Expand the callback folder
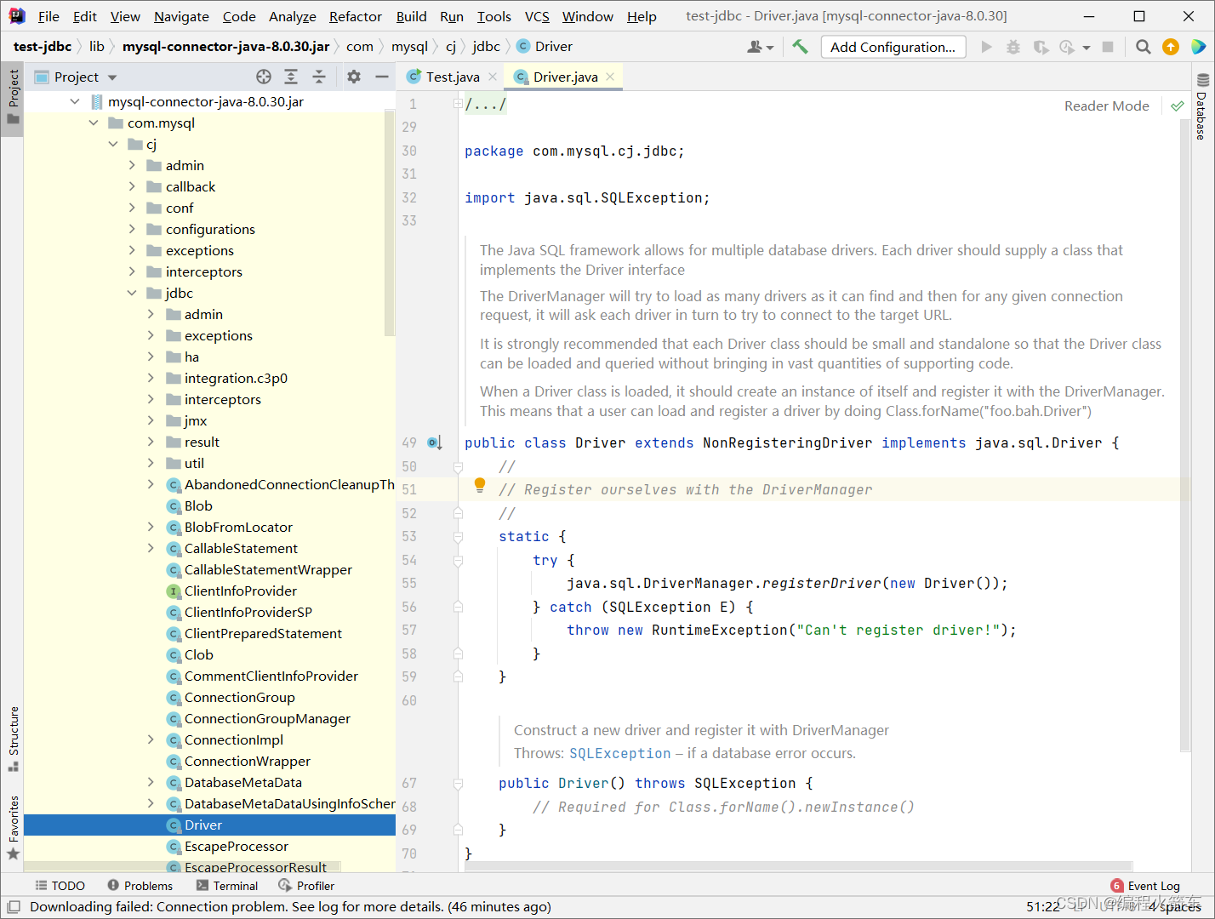Image resolution: width=1215 pixels, height=919 pixels. pyautogui.click(x=132, y=186)
